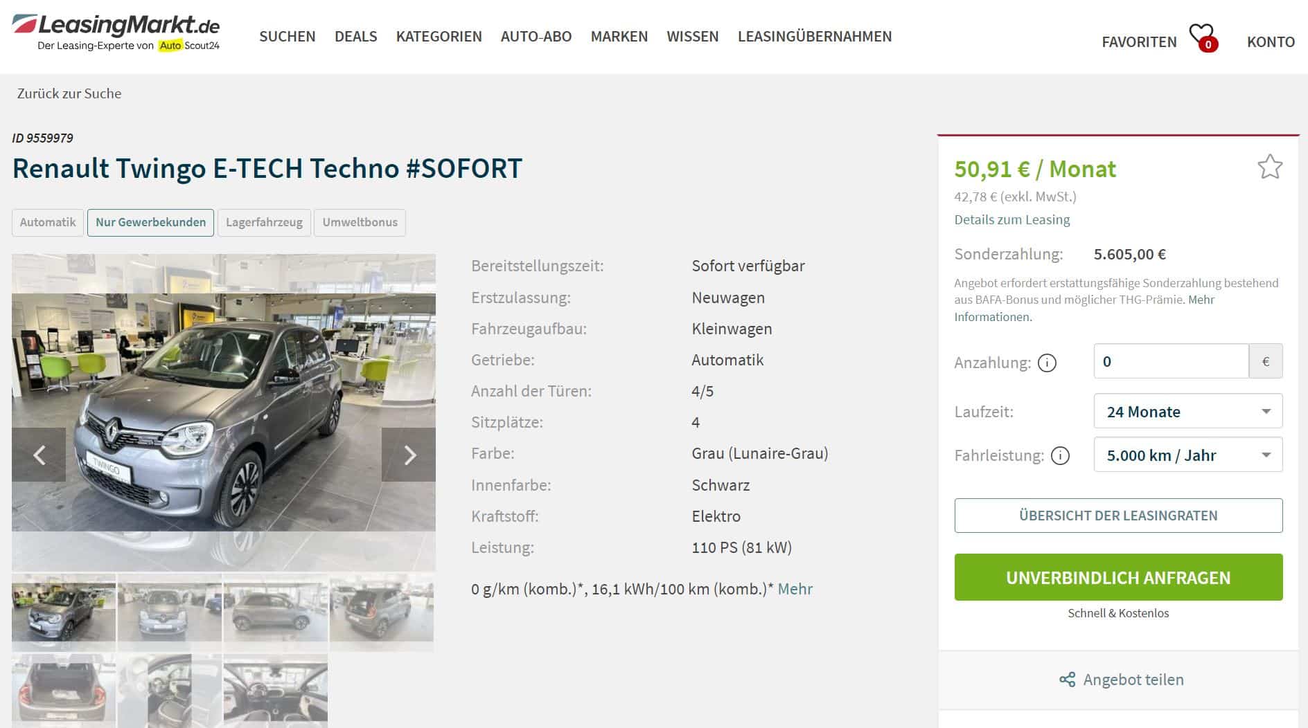The width and height of the screenshot is (1308, 728).
Task: Star this offer as favorite
Action: coord(1269,167)
